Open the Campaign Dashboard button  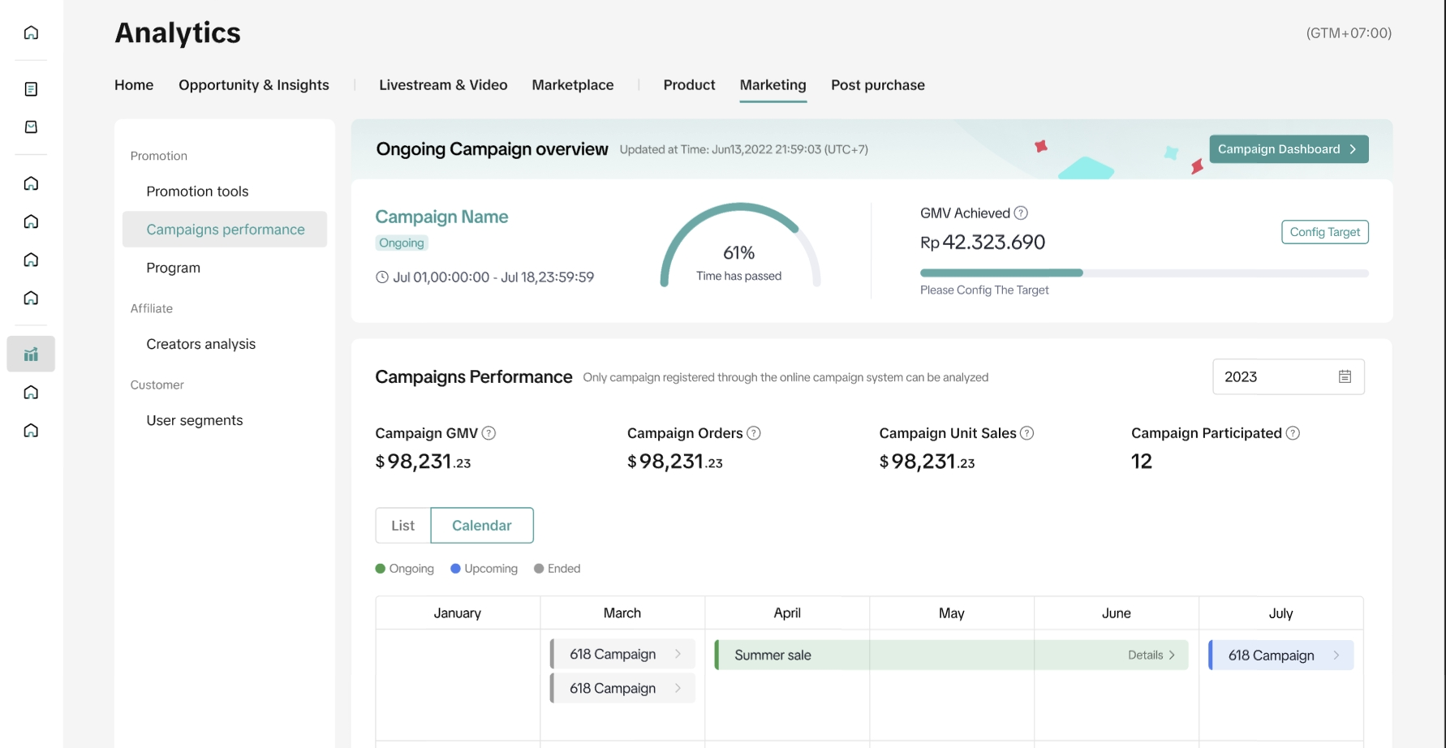(x=1288, y=149)
